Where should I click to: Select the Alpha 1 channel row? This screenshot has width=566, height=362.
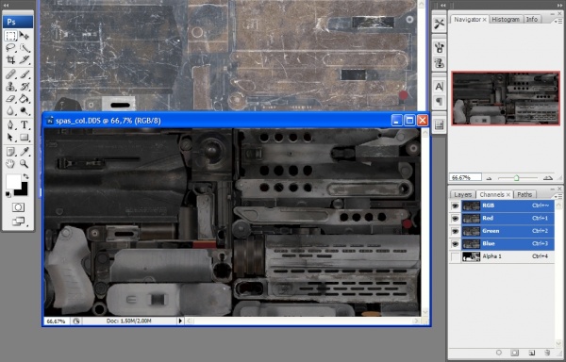pos(502,256)
